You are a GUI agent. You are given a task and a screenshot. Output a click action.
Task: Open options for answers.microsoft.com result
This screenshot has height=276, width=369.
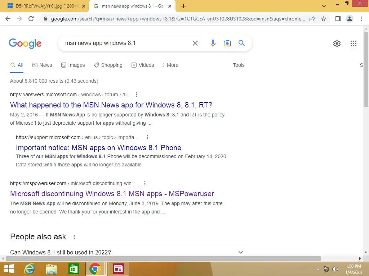click(137, 95)
